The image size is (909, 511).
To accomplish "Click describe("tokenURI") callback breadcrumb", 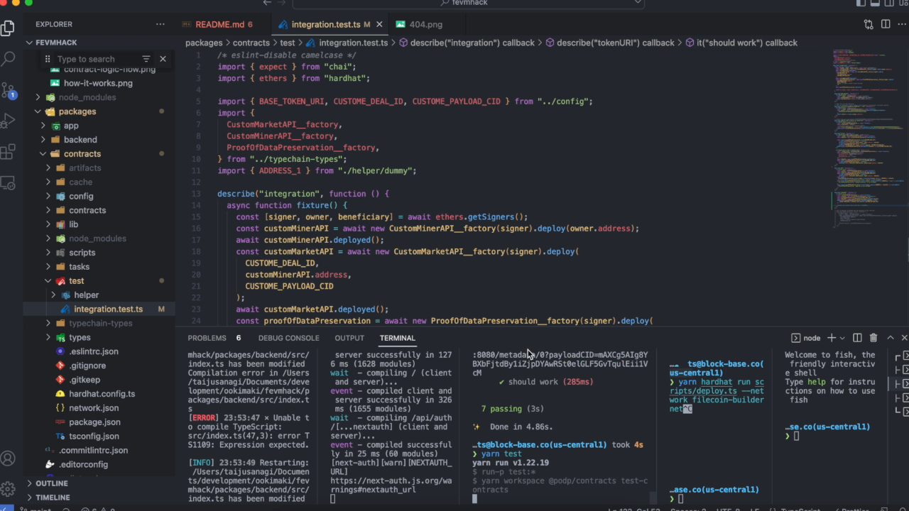I will tap(610, 43).
